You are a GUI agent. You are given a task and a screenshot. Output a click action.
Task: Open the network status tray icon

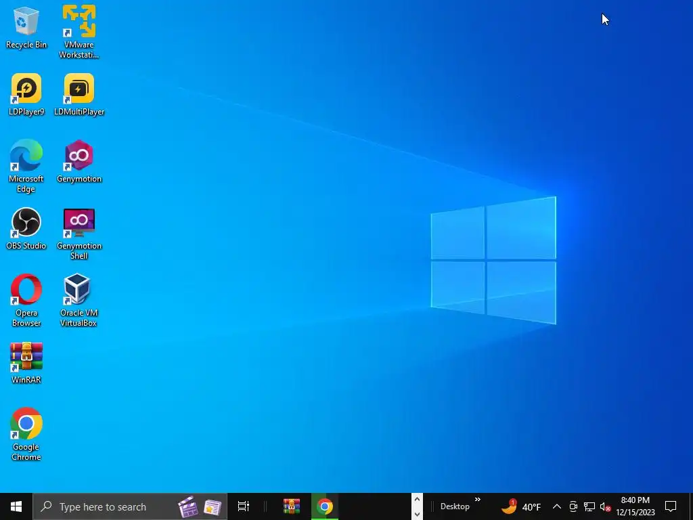(589, 506)
